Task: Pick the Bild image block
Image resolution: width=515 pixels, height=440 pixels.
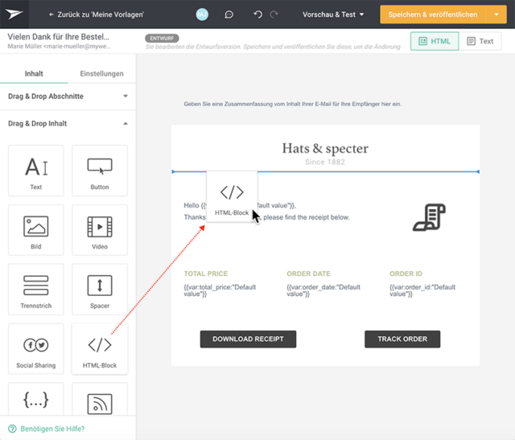Action: [35, 230]
